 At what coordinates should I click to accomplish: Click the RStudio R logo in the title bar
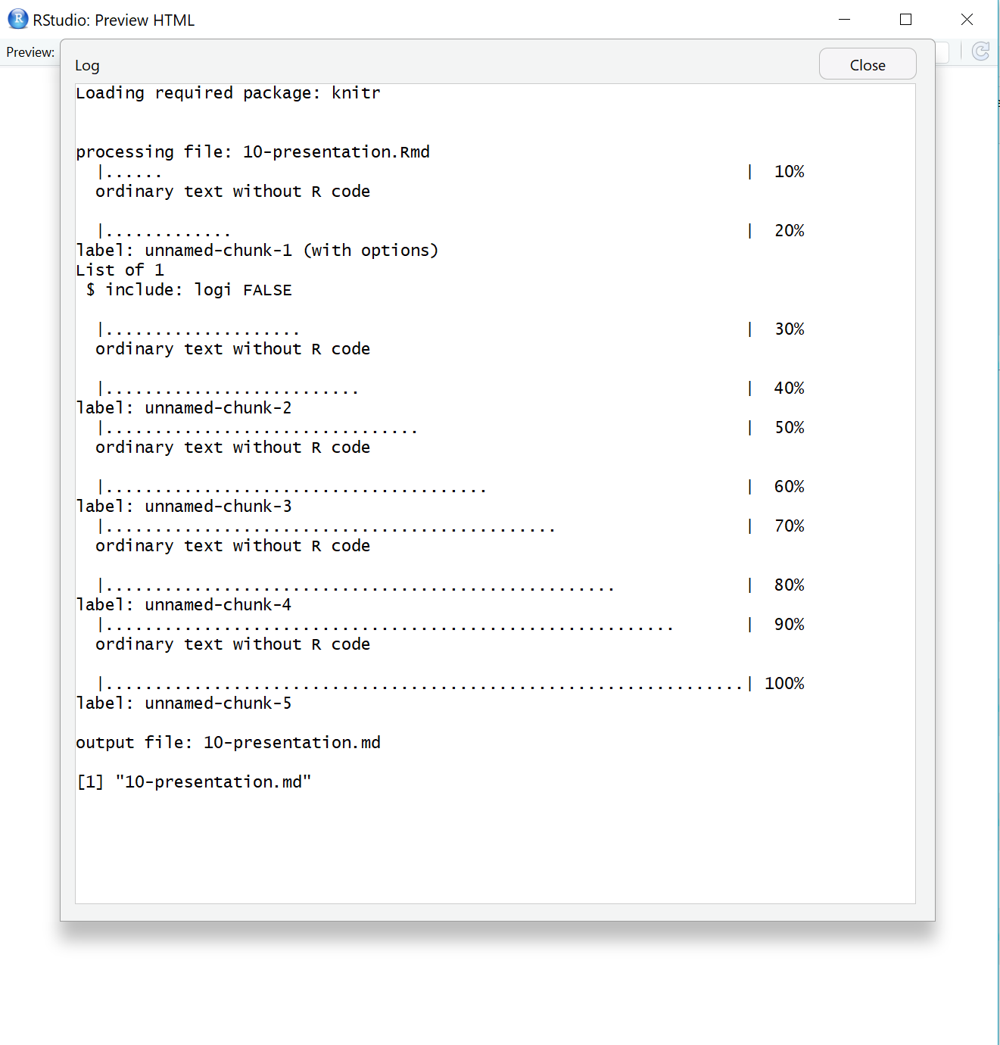click(17, 18)
